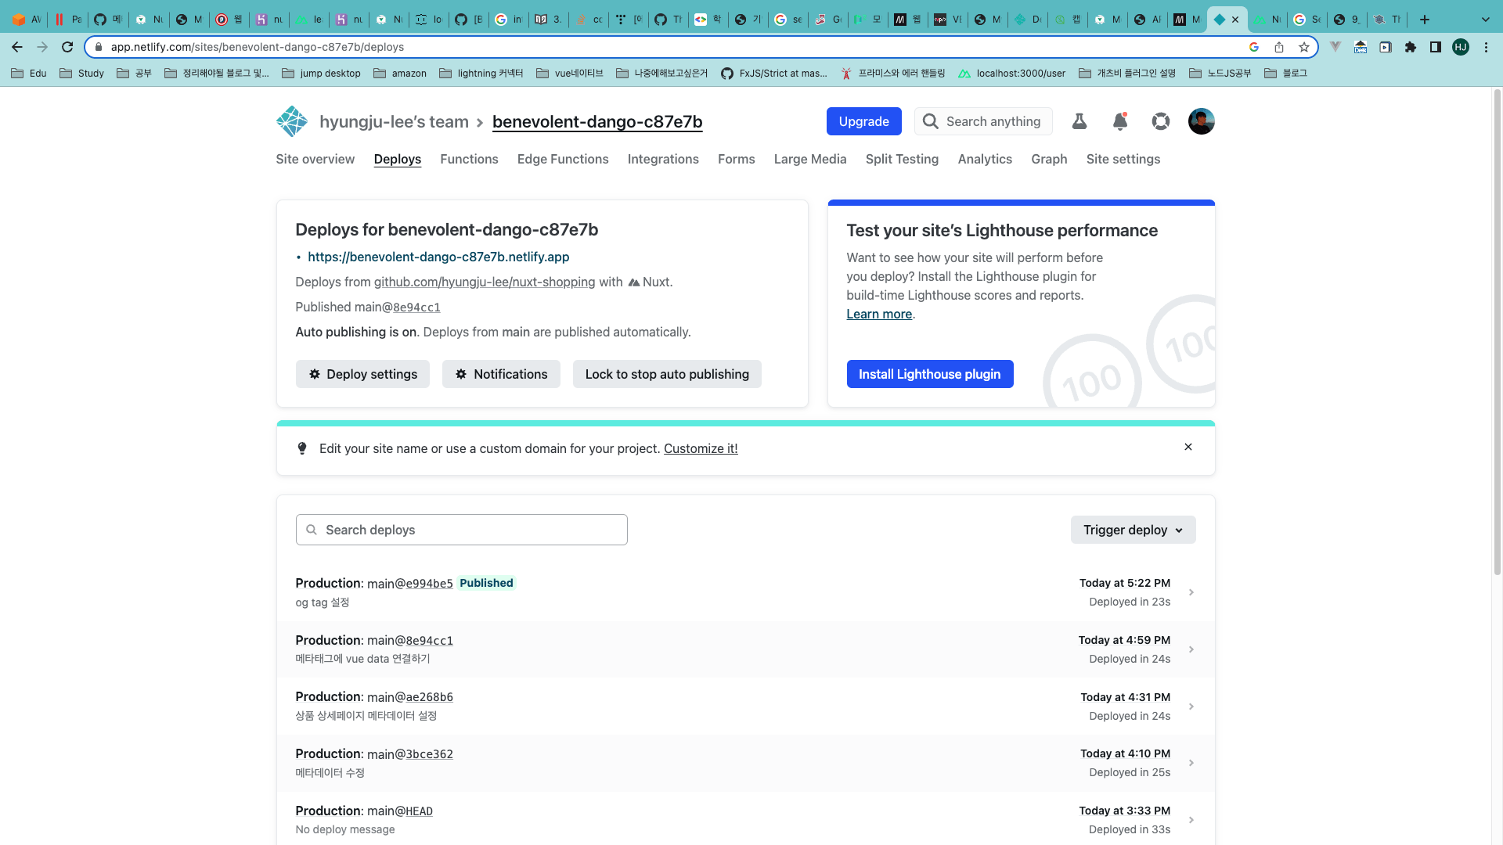Open the Netlify Labs flask icon
Image resolution: width=1503 pixels, height=845 pixels.
(x=1079, y=121)
